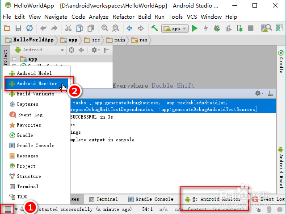Viewport: 286px width, 214px height.
Task: Open the Android project view dropdown
Action: pyautogui.click(x=39, y=49)
